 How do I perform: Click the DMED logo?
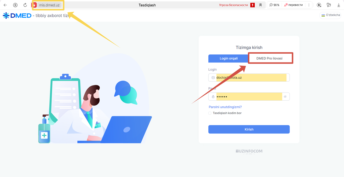[x=17, y=16]
